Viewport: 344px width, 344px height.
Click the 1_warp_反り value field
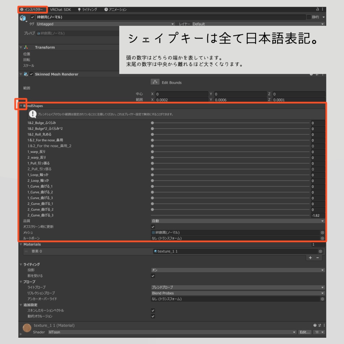(x=318, y=152)
